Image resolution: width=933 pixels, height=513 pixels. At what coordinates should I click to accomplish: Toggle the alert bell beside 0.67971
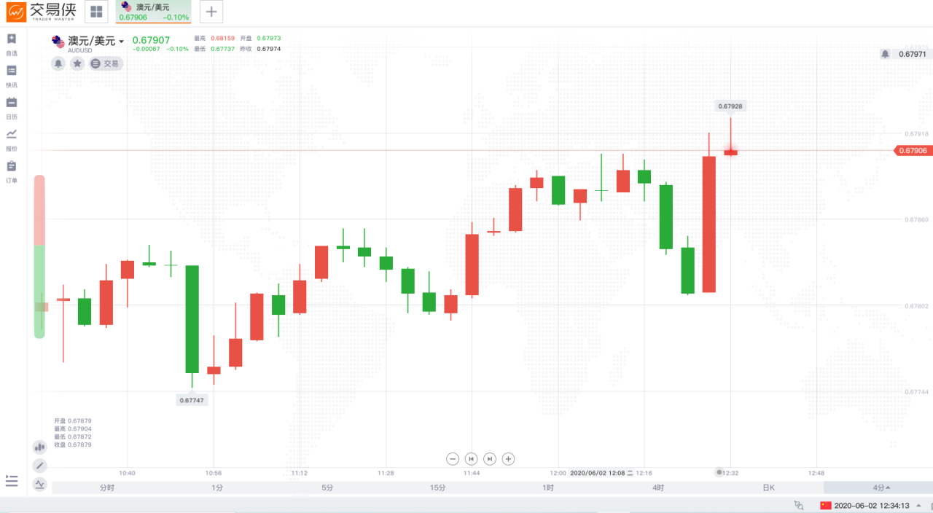pyautogui.click(x=885, y=54)
